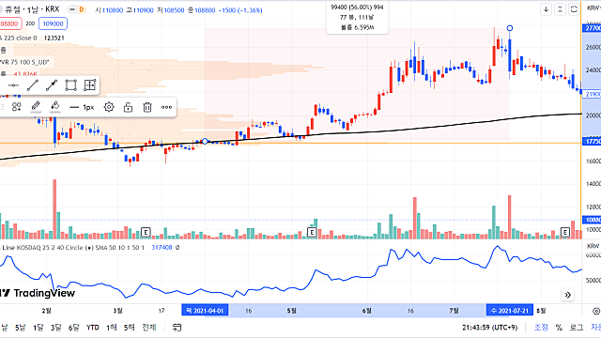Image resolution: width=601 pixels, height=338 pixels.
Task: Select the 5해 time range
Action: (x=130, y=328)
